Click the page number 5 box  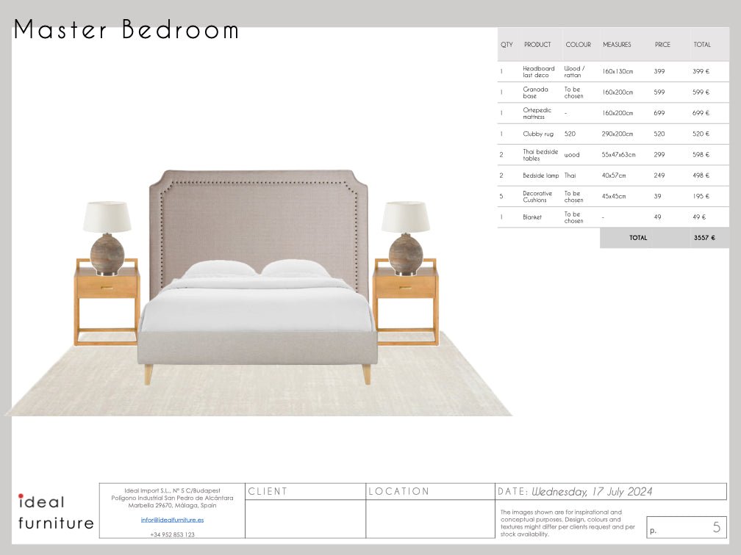[x=687, y=527]
